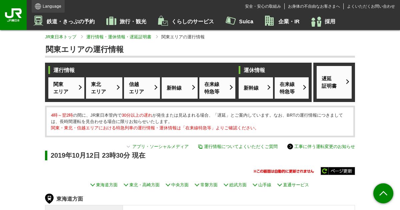Select 新幹線 under 運休情報
The height and width of the screenshot is (210, 400).
(256, 88)
